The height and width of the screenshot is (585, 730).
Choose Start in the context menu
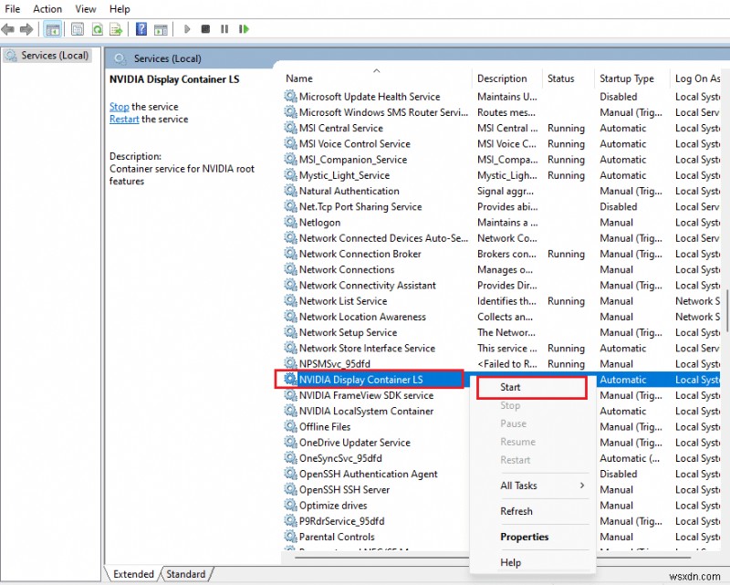[x=532, y=387]
